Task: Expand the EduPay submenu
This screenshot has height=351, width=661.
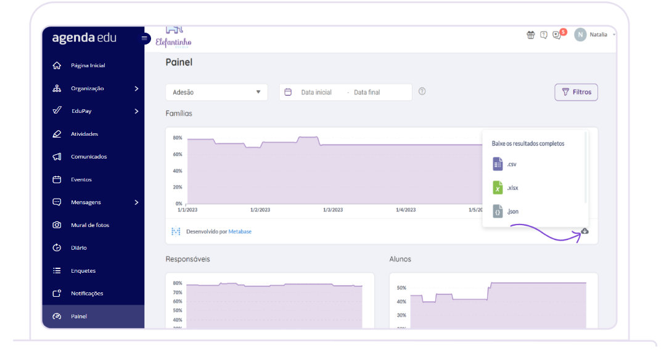Action: click(136, 111)
